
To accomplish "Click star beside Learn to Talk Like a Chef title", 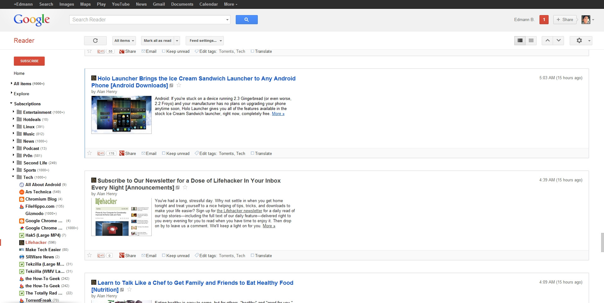I will [129, 289].
